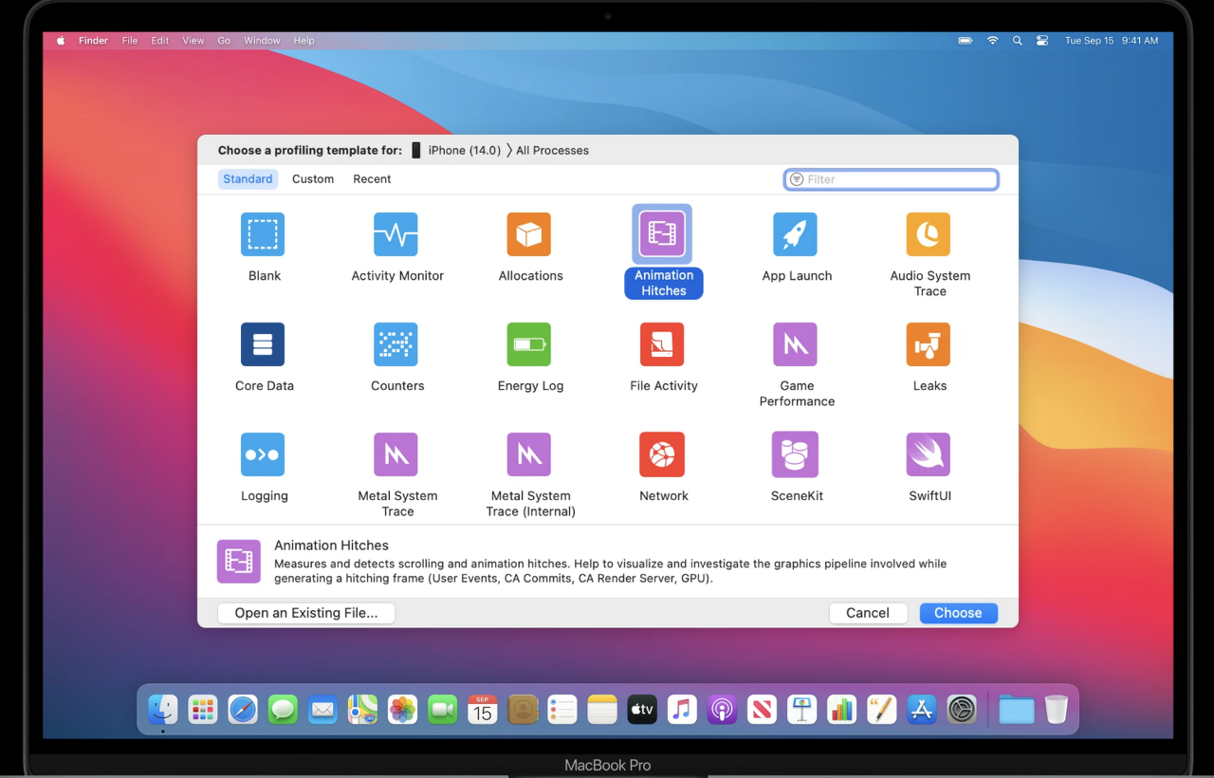The image size is (1214, 778).
Task: Click the clock showing Tue Sep 15
Action: click(1112, 41)
